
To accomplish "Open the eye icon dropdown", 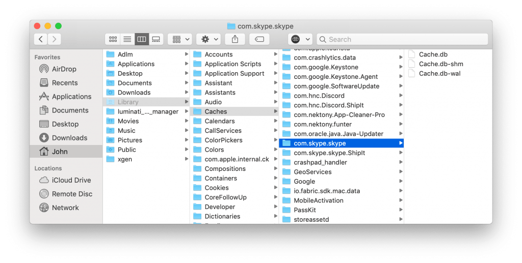I will (300, 39).
